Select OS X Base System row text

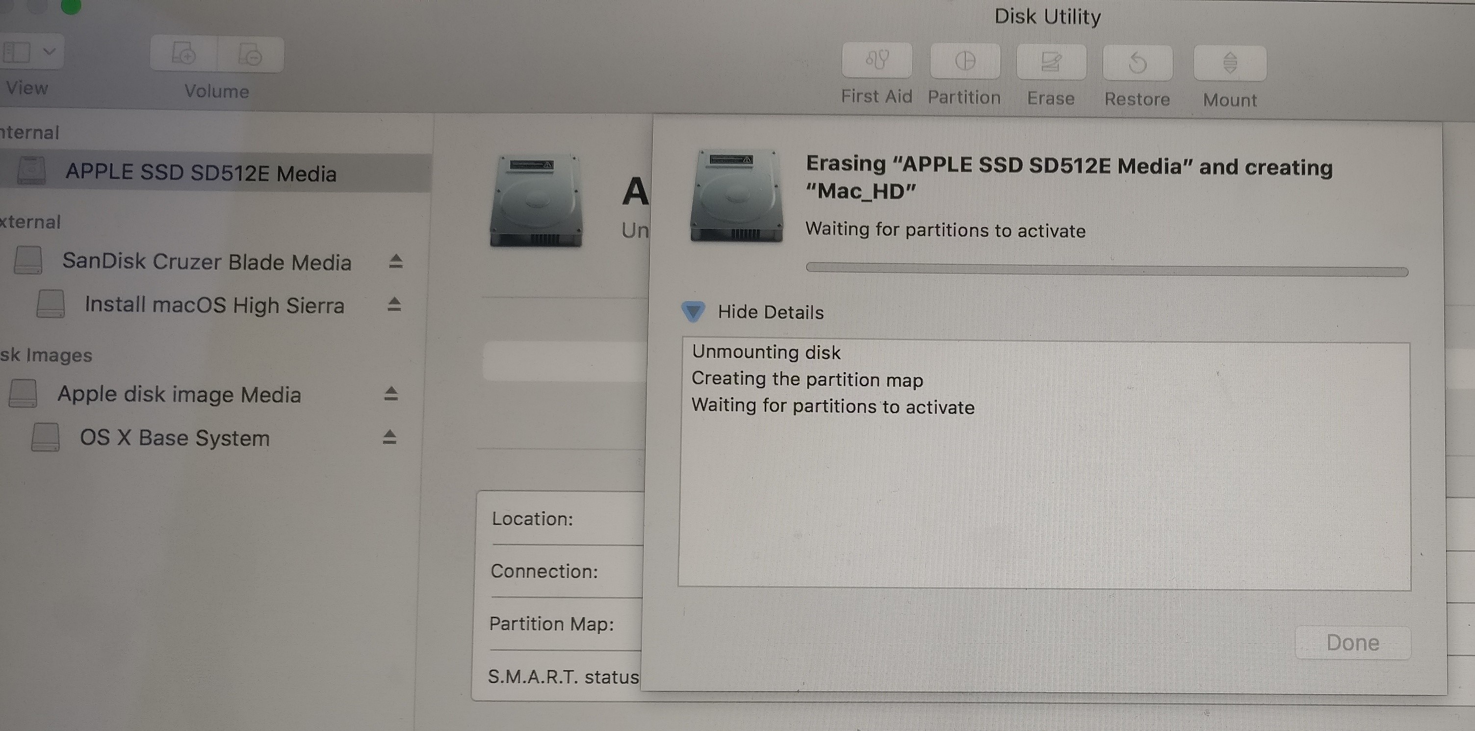tap(175, 438)
